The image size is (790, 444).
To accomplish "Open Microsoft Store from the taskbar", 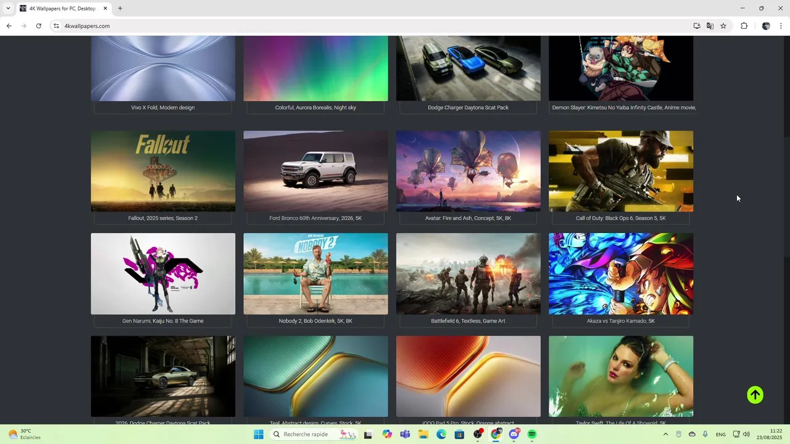I will tap(459, 434).
